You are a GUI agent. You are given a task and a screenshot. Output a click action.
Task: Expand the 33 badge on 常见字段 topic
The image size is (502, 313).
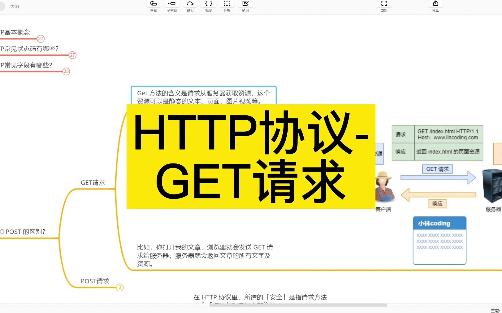[66, 71]
